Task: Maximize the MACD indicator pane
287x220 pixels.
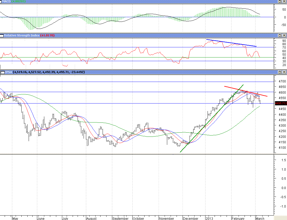Action: tap(280, 2)
